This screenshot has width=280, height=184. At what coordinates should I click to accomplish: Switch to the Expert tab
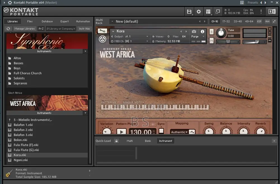(64, 21)
